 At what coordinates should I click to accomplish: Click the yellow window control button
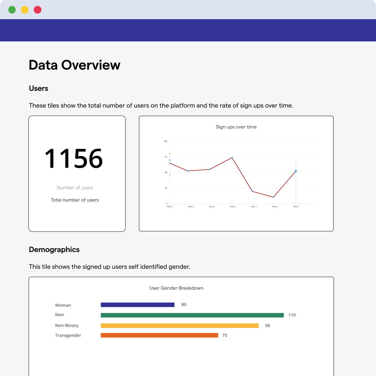tap(25, 10)
